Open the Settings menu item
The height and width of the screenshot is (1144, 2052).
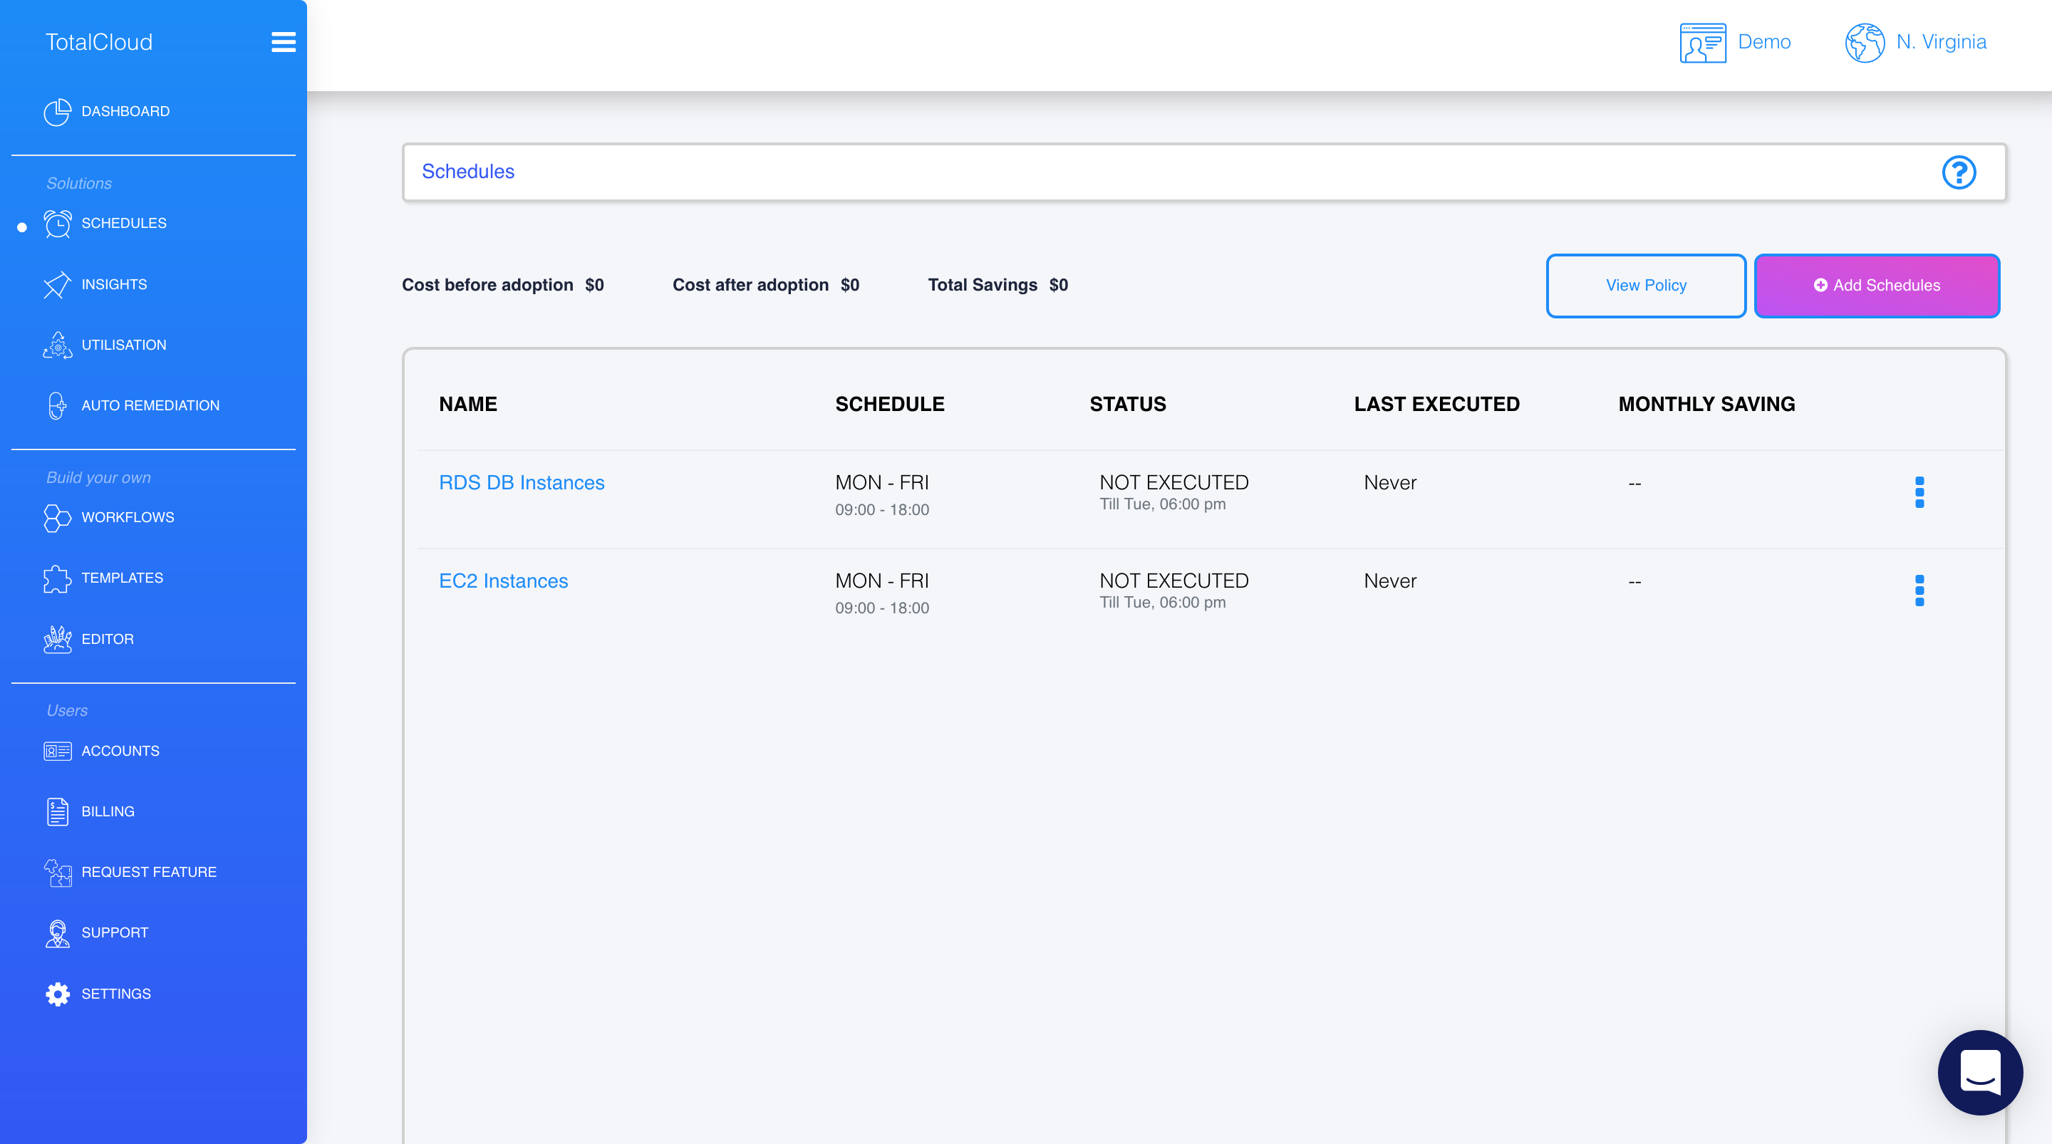115,994
